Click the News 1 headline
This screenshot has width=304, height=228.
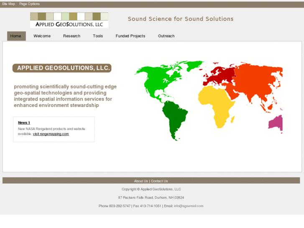pyautogui.click(x=24, y=123)
